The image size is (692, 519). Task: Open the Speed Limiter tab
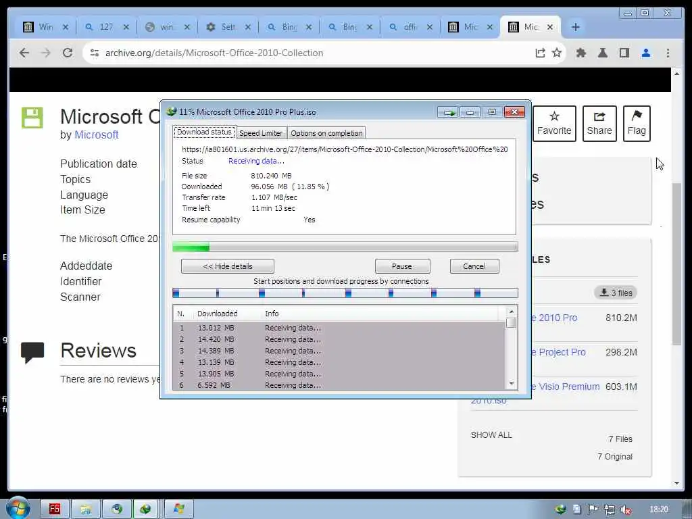pyautogui.click(x=261, y=133)
